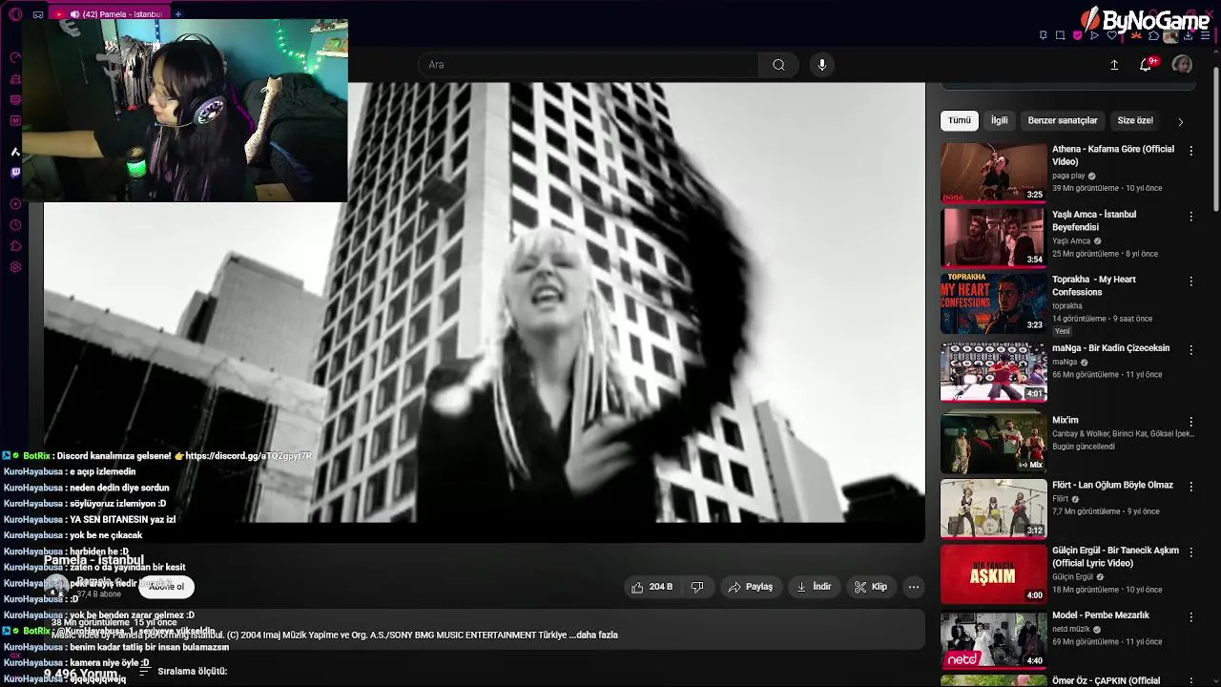Select the İlgili filter chip
This screenshot has height=687, width=1221.
coord(999,121)
